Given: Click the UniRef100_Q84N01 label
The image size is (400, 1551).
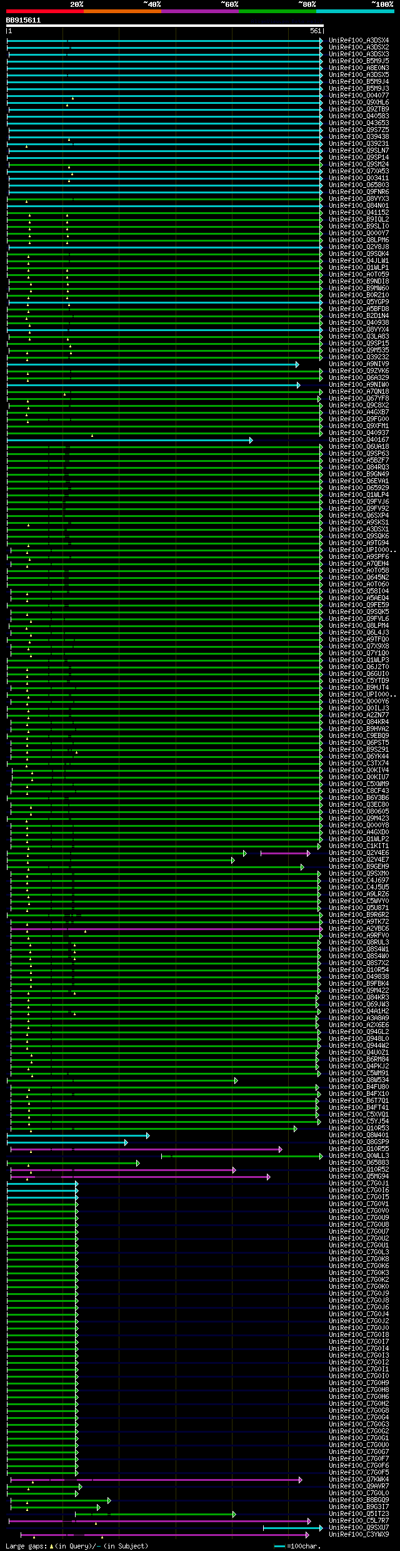Looking at the screenshot, I should (359, 205).
